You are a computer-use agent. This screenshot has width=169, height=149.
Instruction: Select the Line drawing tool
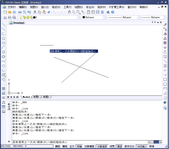point(3,25)
